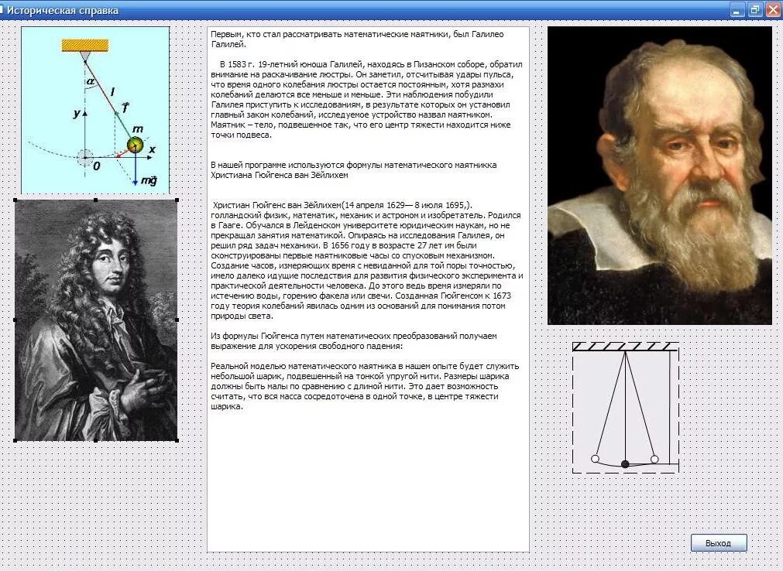Click line 'Маятник – тело, подвешенное так'
The width and height of the screenshot is (783, 571).
[361, 125]
